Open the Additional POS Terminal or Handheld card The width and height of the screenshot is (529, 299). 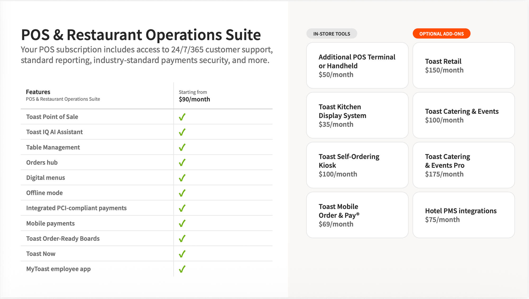pyautogui.click(x=357, y=66)
